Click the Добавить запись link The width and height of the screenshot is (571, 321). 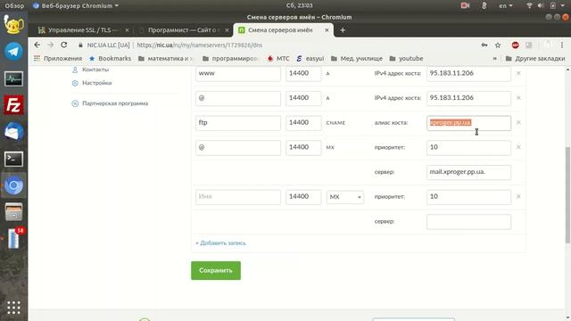click(220, 243)
